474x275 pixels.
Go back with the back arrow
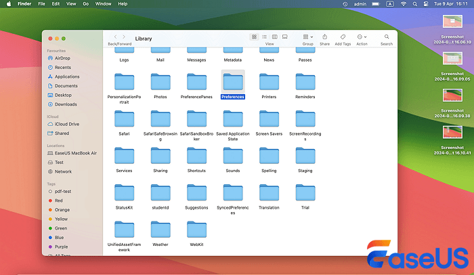(115, 37)
